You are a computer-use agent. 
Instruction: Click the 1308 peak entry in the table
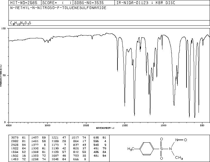pos(38,152)
